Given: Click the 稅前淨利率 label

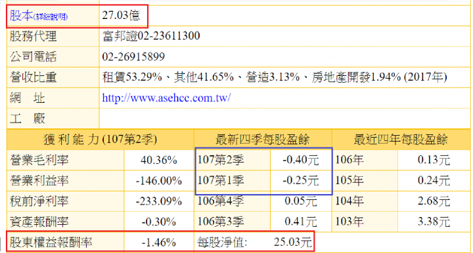Looking at the screenshot, I should [x=39, y=201].
